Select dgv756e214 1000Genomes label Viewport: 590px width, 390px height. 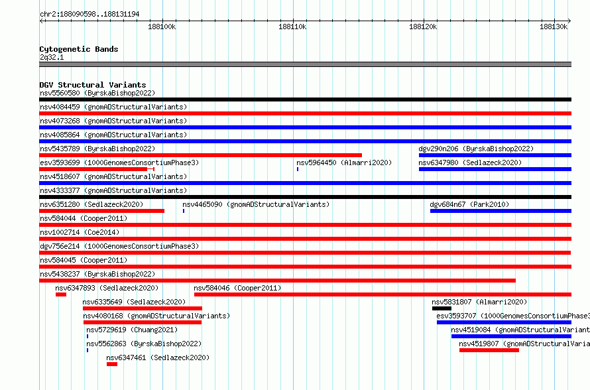119,246
